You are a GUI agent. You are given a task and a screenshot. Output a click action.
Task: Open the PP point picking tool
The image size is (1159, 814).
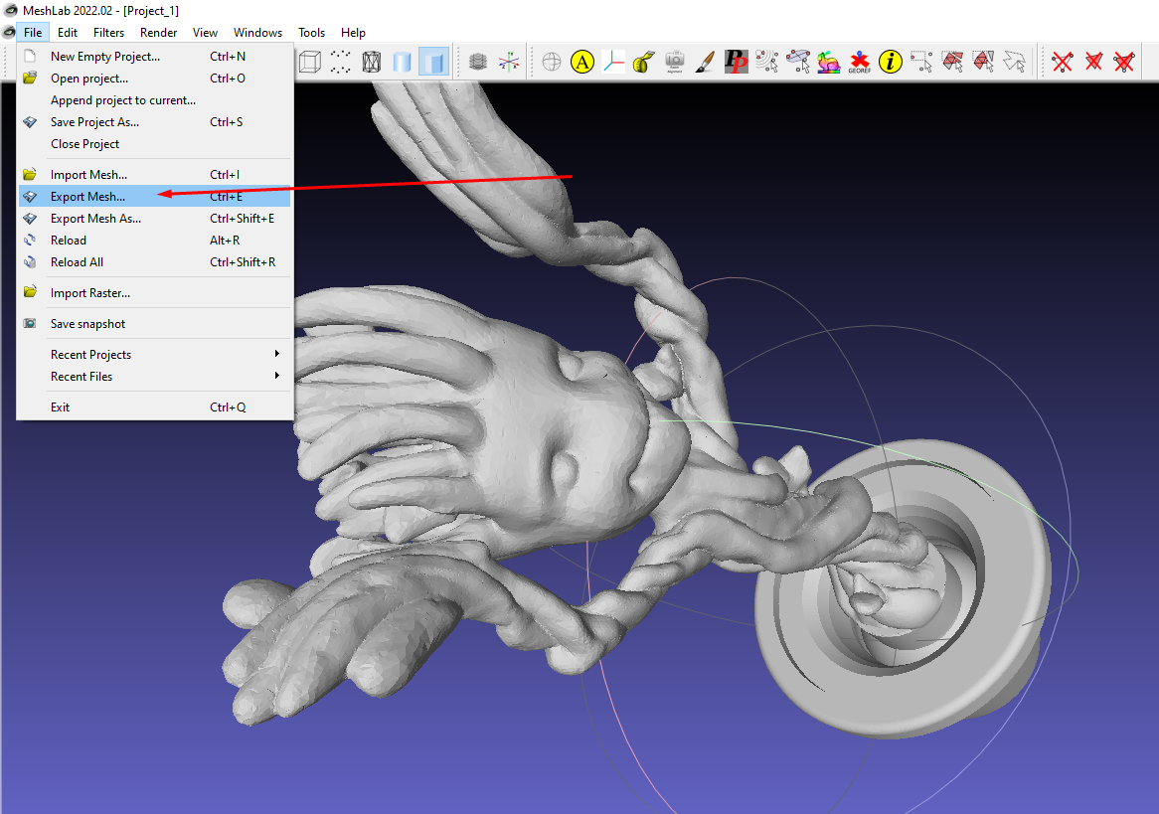point(737,62)
